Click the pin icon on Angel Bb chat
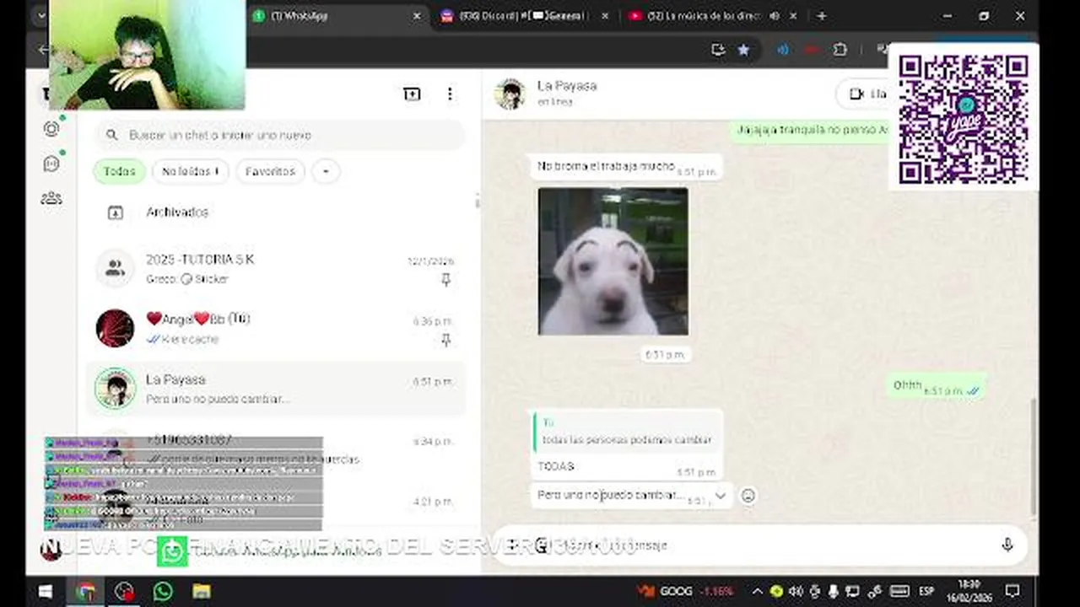The image size is (1080, 607). [x=446, y=340]
